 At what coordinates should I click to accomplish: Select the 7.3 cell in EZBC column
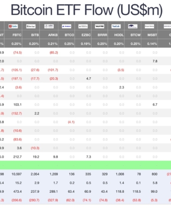pos(89,157)
